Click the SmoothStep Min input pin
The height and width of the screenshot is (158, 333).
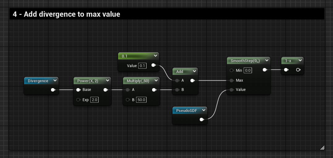click(x=232, y=70)
